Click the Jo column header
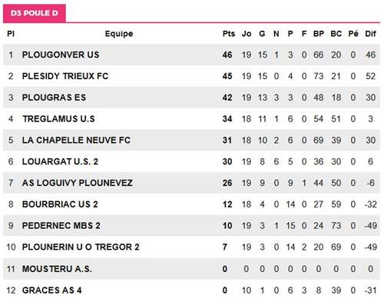384x299 pixels. pyautogui.click(x=247, y=34)
